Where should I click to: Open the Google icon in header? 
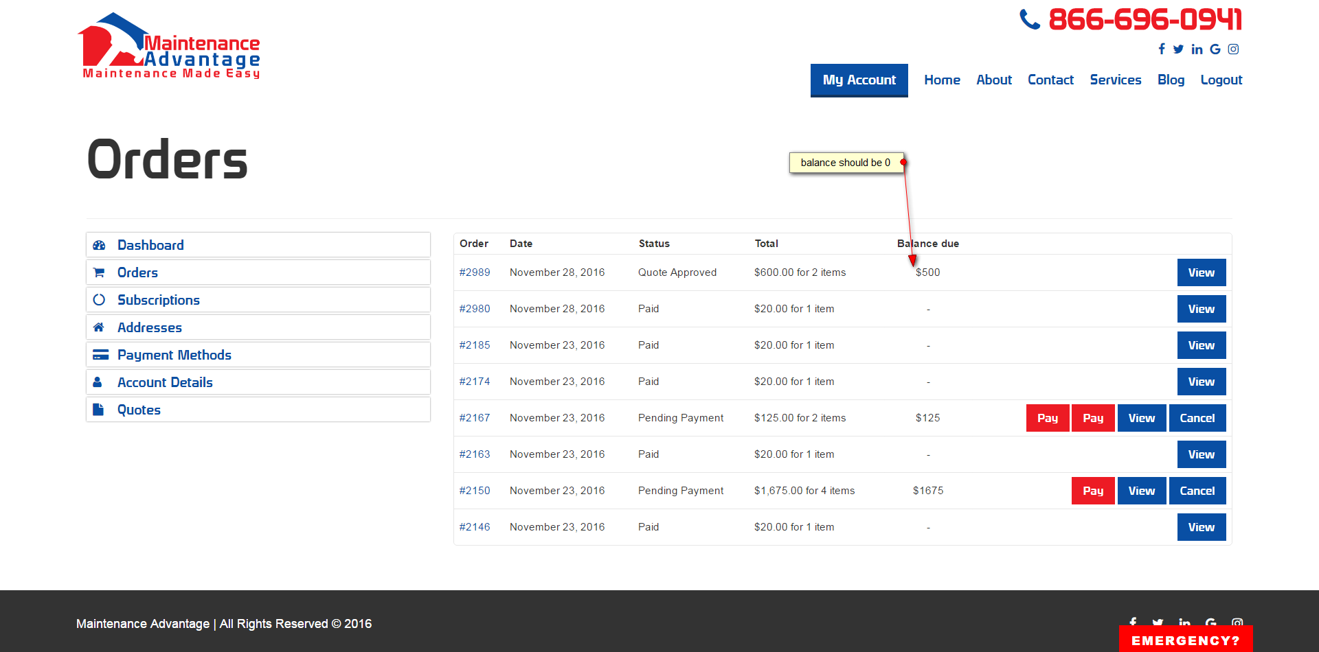coord(1215,49)
